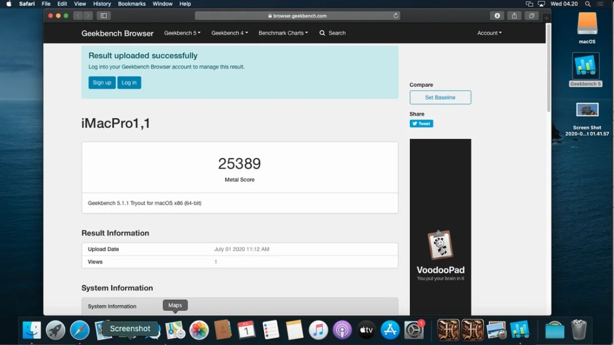The height and width of the screenshot is (345, 614).
Task: Open the Apple menu
Action: [x=8, y=4]
